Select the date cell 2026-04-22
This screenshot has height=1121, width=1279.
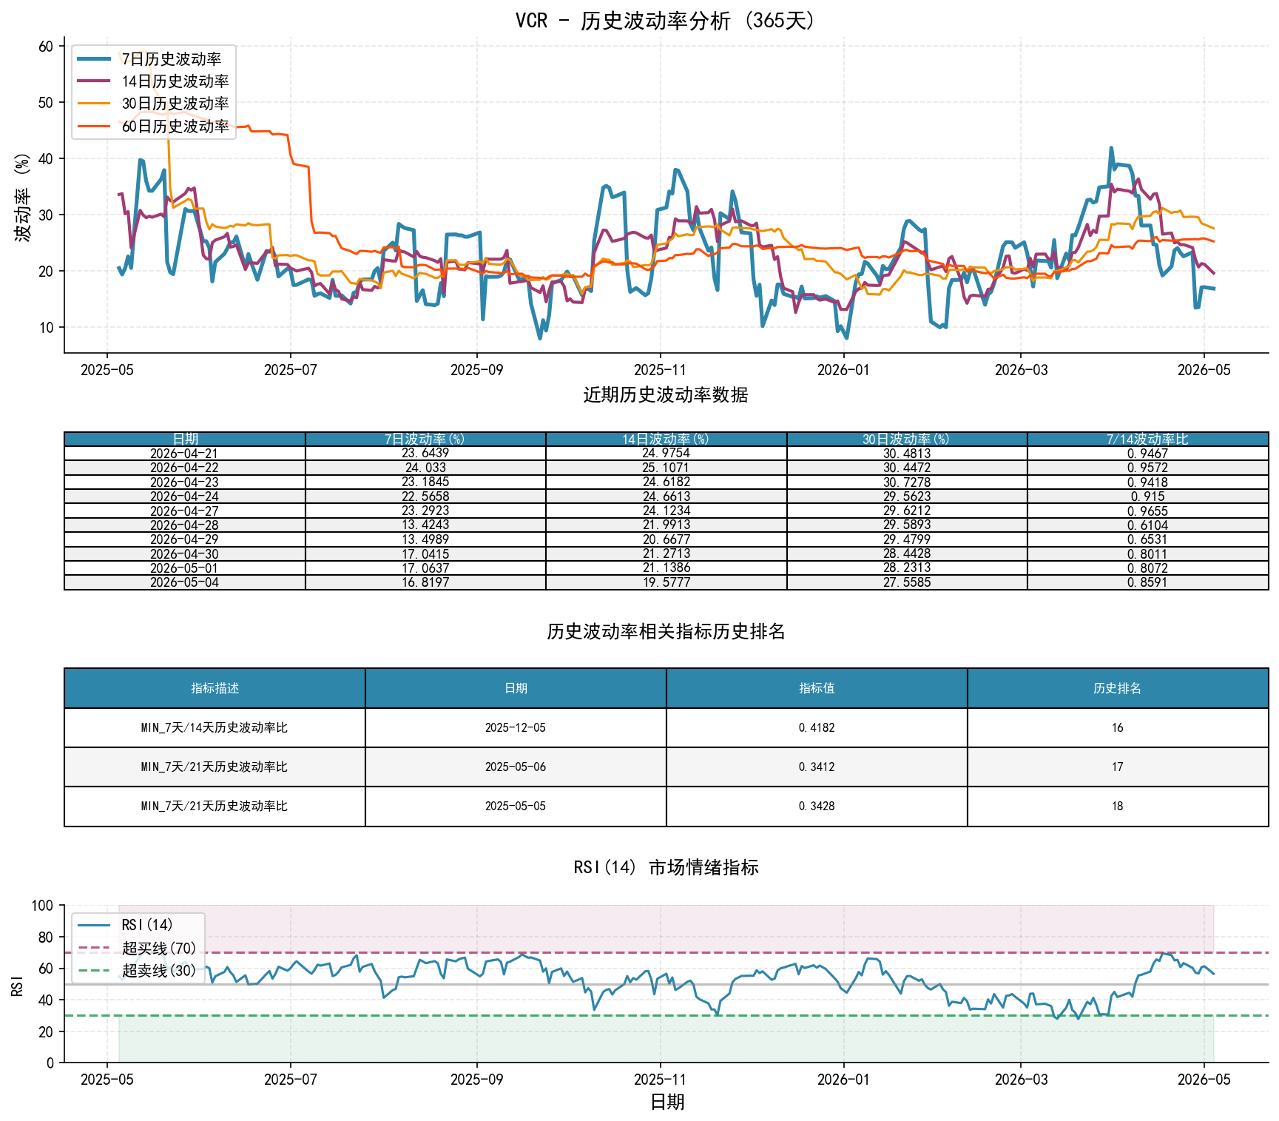pos(184,468)
